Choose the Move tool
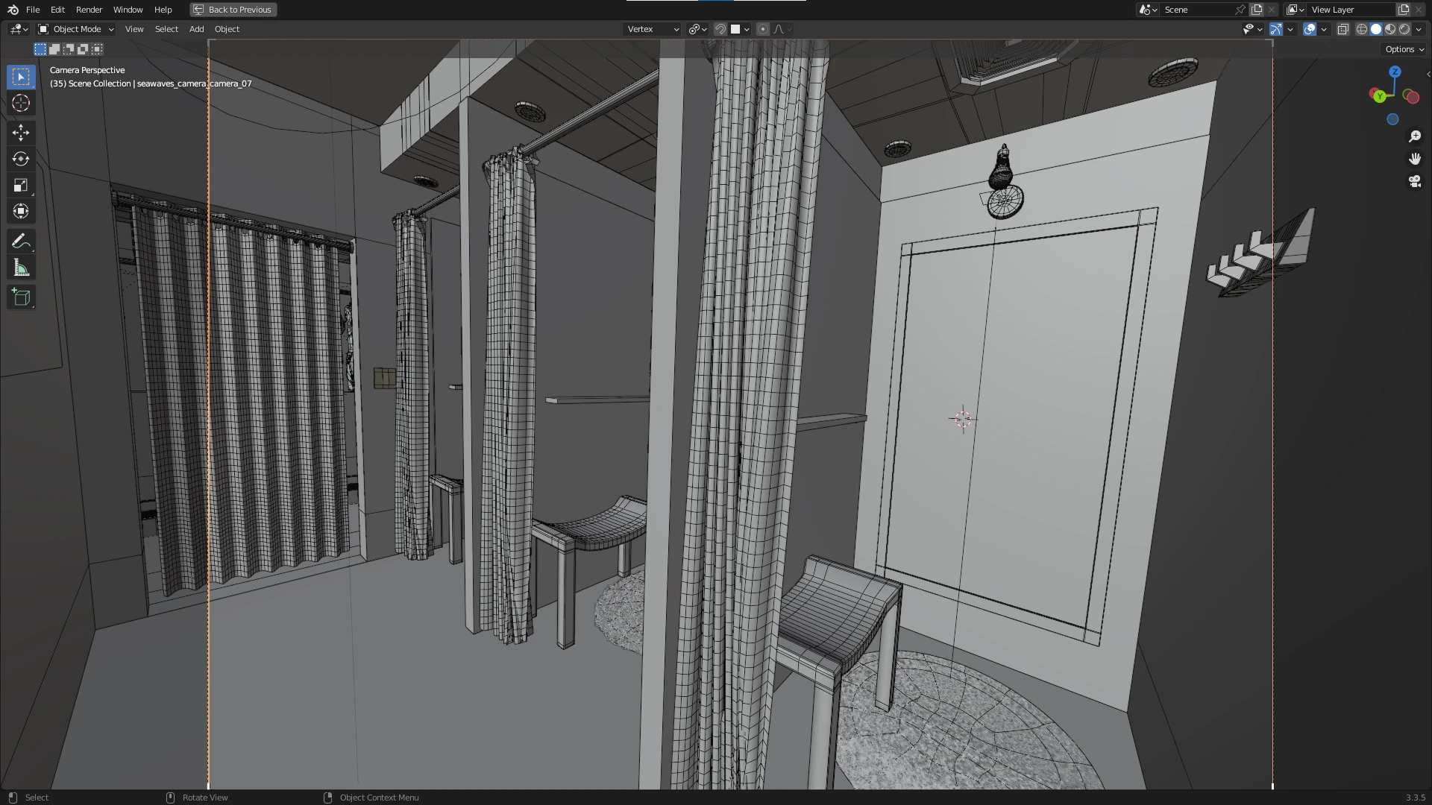Screen dimensions: 1432x805 click(x=21, y=133)
